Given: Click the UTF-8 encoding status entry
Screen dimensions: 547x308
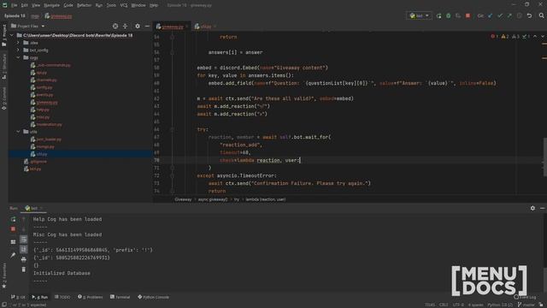Looking at the screenshot, I should tap(458, 305).
